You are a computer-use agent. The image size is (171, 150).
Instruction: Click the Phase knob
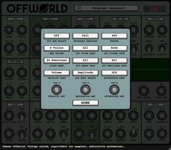pyautogui.click(x=63, y=115)
